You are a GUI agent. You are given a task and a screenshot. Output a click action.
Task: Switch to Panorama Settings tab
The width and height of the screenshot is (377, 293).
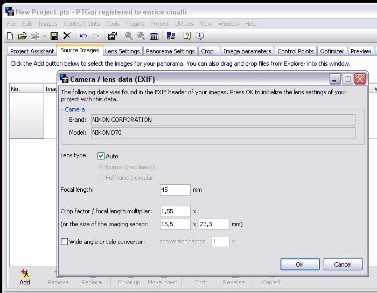pyautogui.click(x=170, y=51)
